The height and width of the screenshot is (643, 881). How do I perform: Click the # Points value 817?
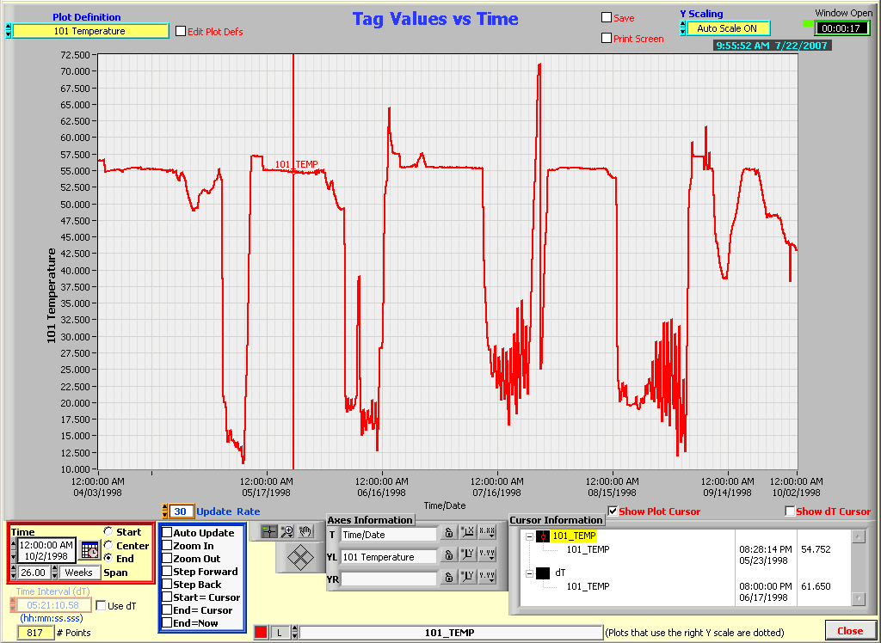[x=34, y=633]
